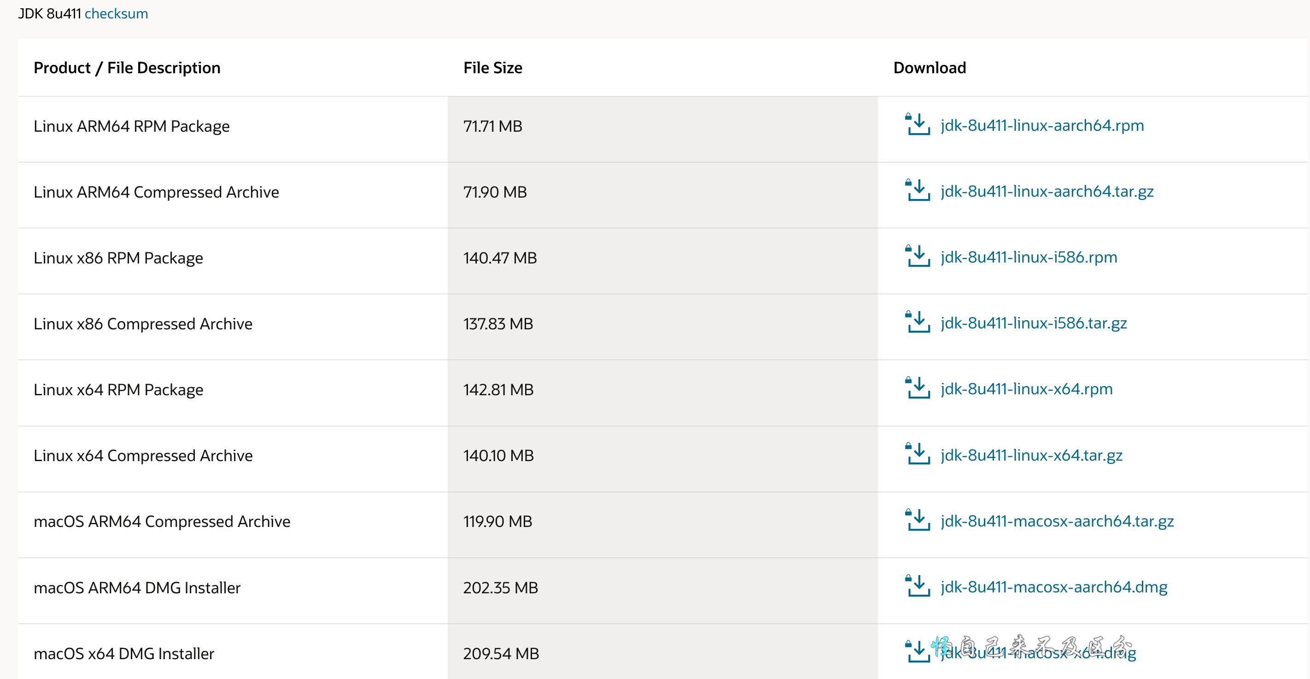Select macOS ARM64 DMG Installer text
The width and height of the screenshot is (1310, 679).
[x=137, y=587]
